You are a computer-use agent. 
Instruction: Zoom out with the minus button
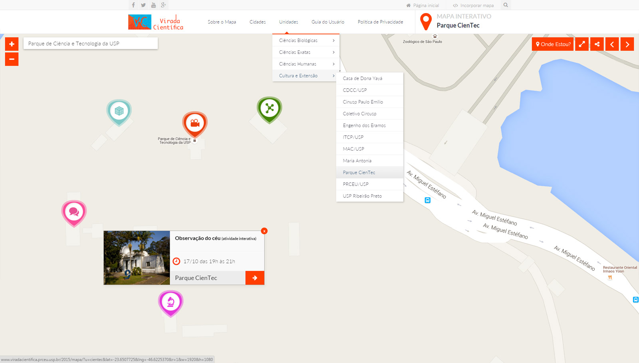click(x=12, y=59)
